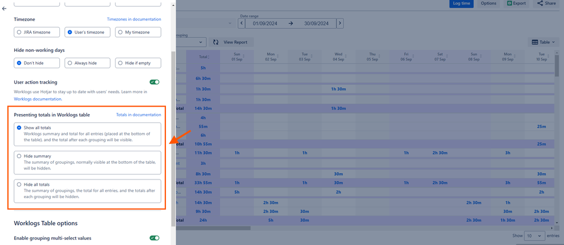Toggle Enable grouping multi-select values switch
Image resolution: width=564 pixels, height=245 pixels.
click(x=155, y=238)
